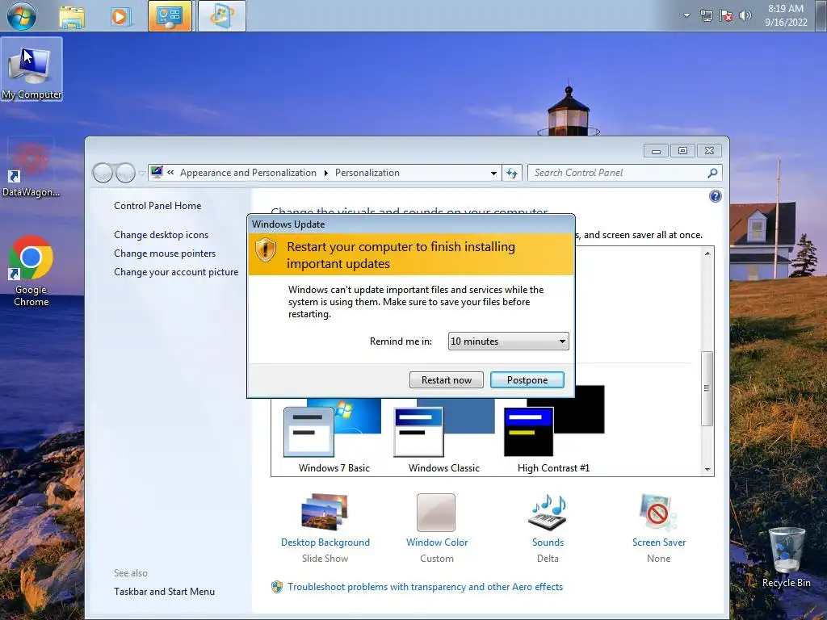Click the search magnifier icon
The width and height of the screenshot is (827, 620).
pos(712,173)
